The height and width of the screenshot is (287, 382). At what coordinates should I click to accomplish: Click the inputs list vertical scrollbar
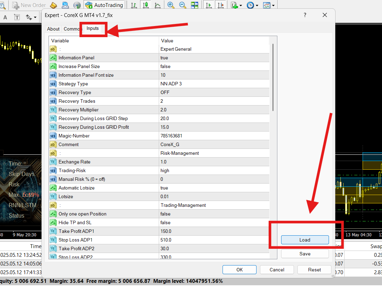pos(273,77)
